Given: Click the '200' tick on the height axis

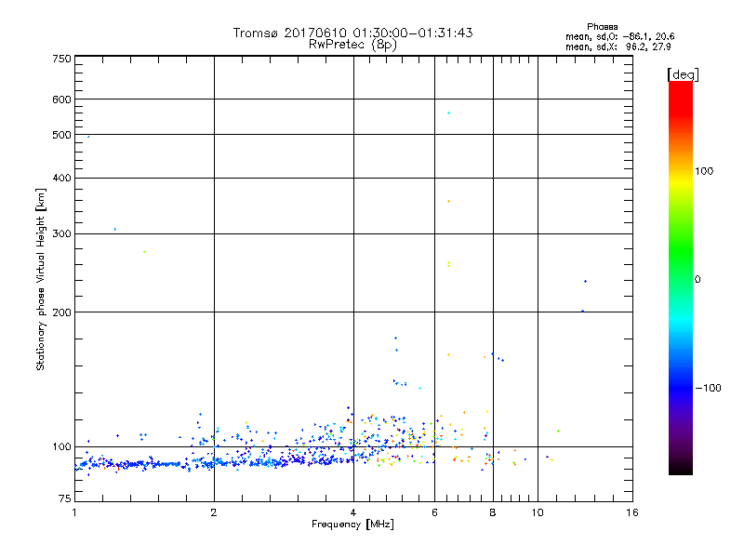Looking at the screenshot, I should pos(61,312).
